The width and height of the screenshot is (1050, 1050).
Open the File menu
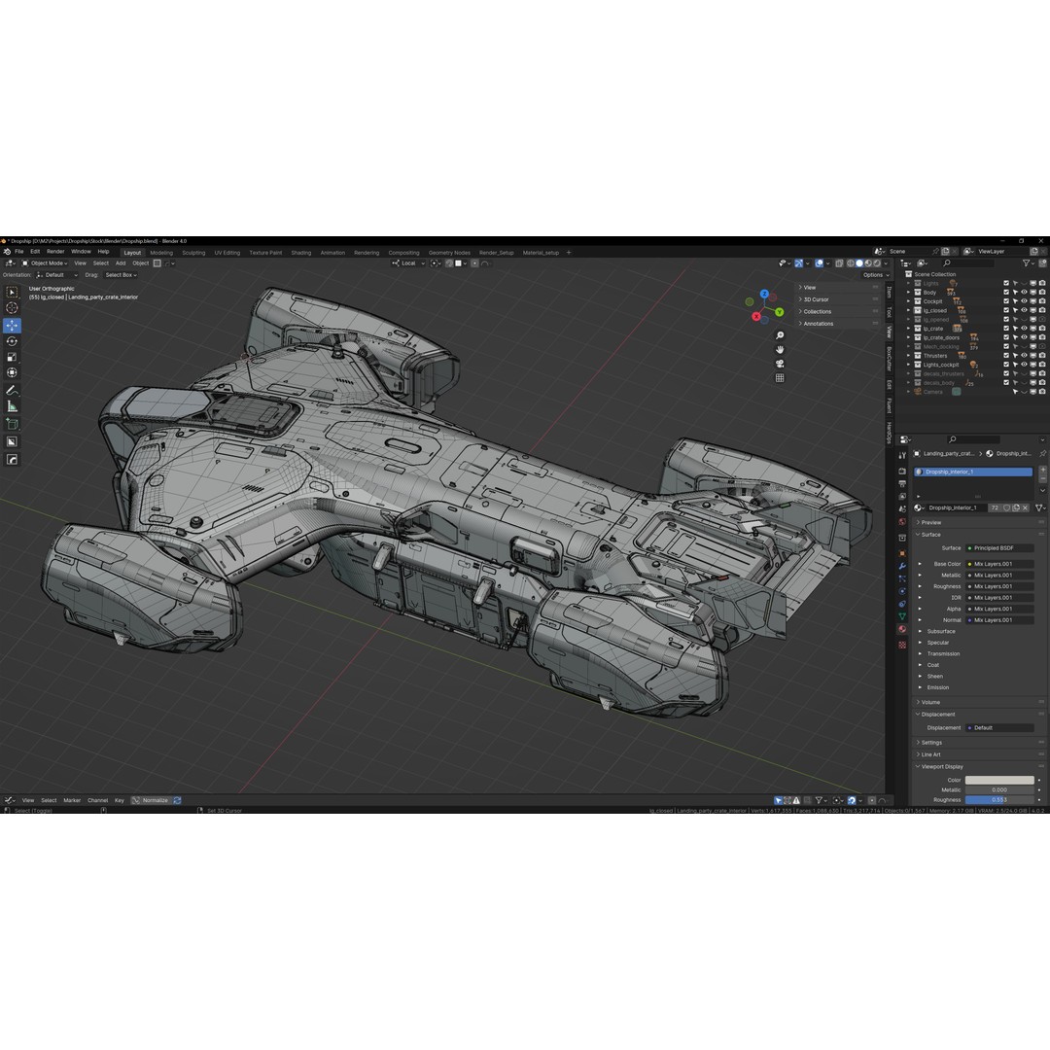coord(19,252)
